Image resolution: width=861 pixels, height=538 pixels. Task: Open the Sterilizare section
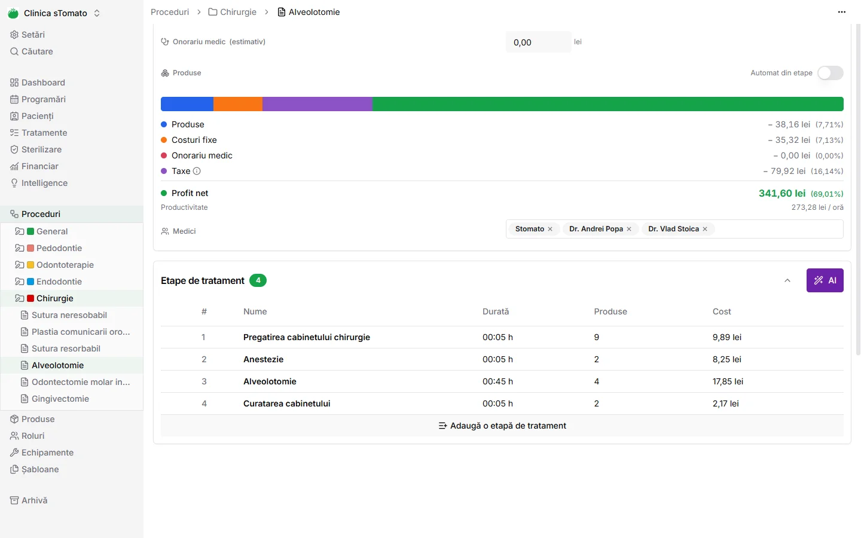coord(36,149)
